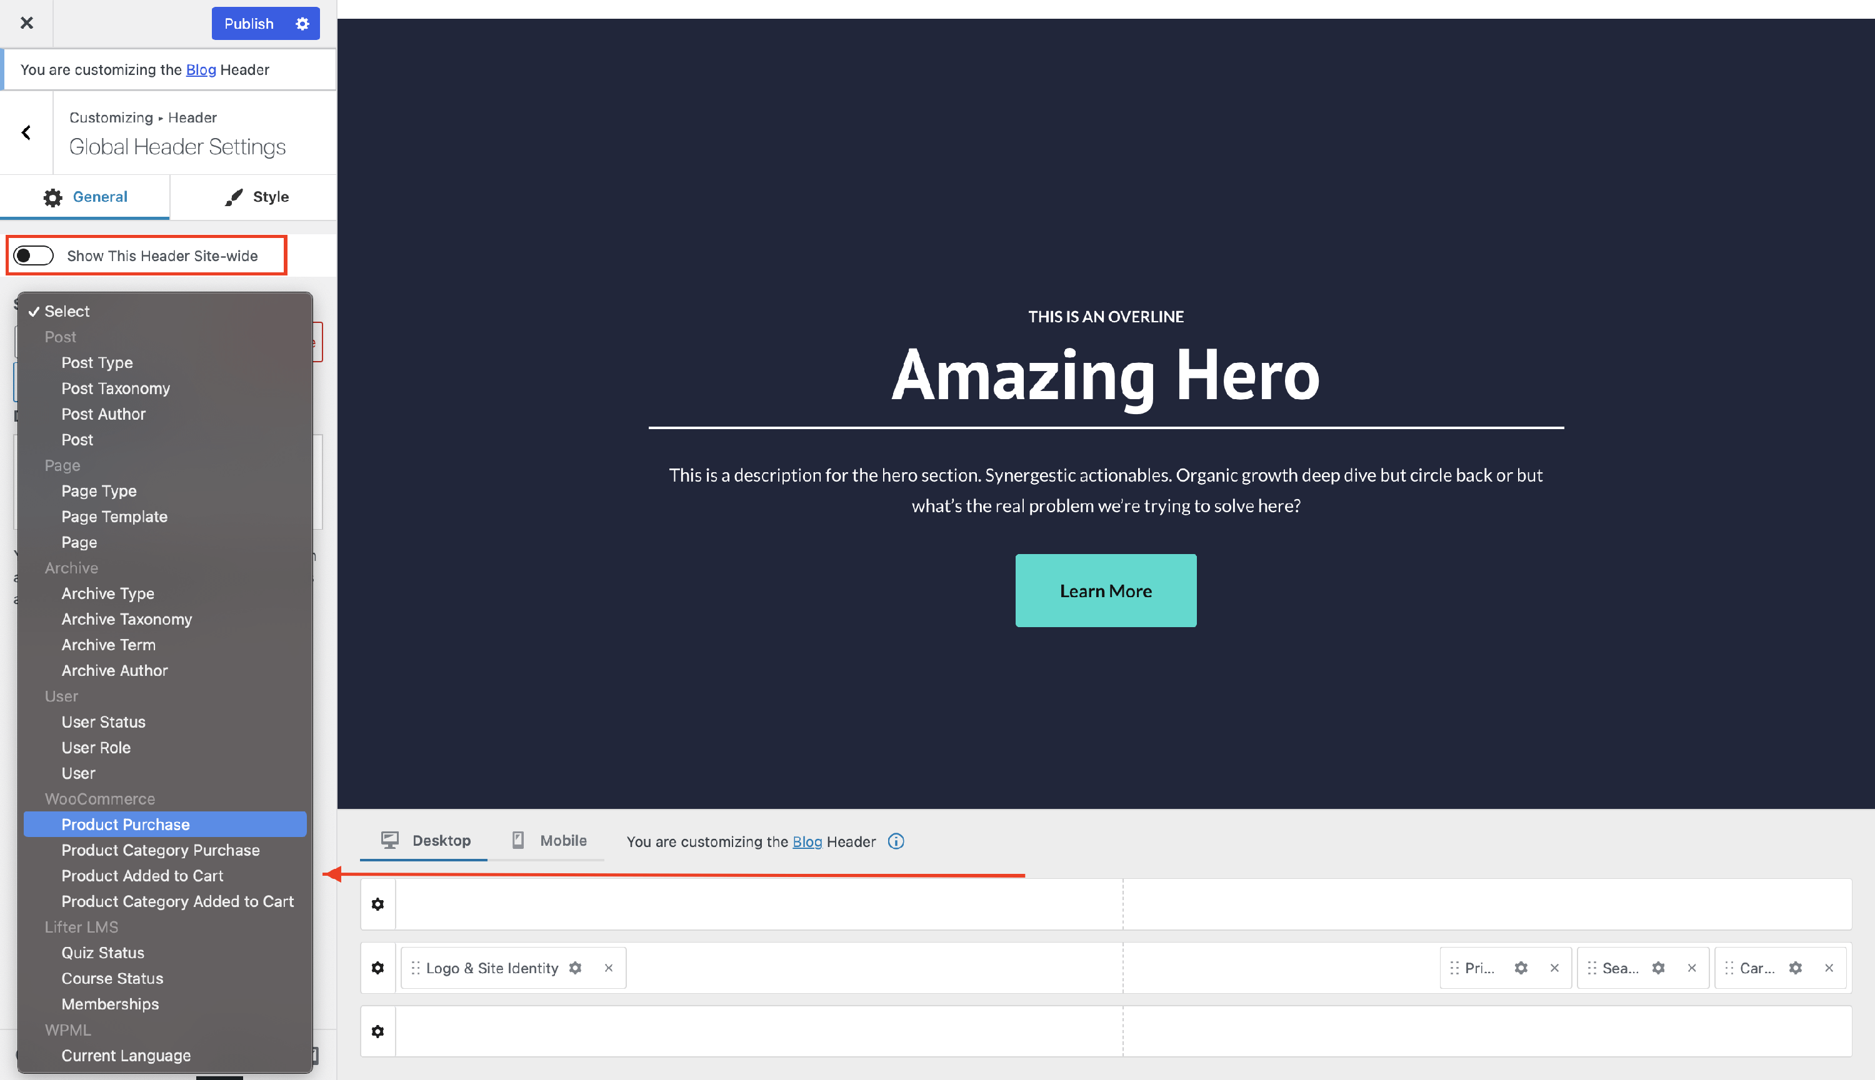Select Post Taxonomy option
Viewport: 1875px width, 1080px height.
116,388
